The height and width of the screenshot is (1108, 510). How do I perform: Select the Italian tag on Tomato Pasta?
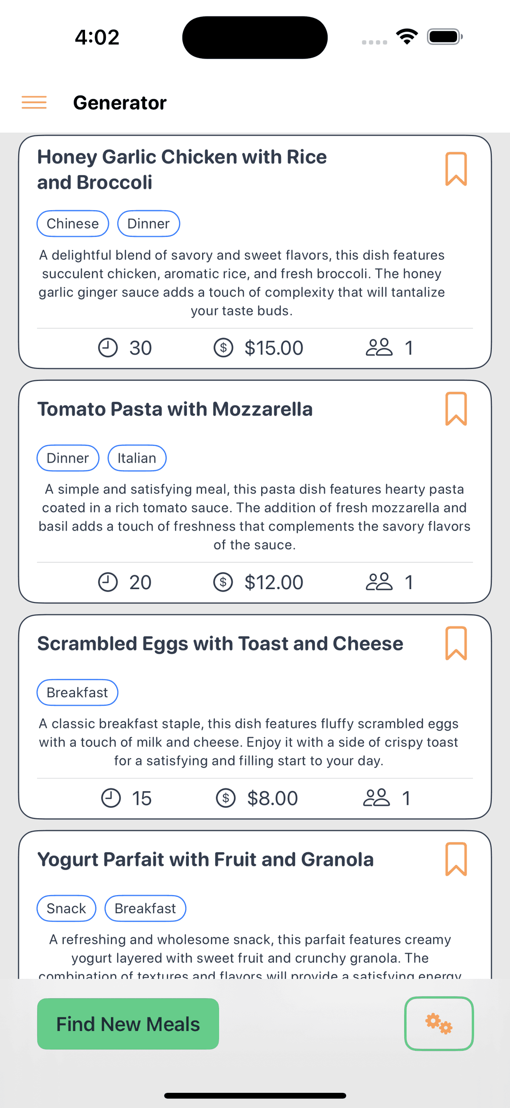point(137,458)
